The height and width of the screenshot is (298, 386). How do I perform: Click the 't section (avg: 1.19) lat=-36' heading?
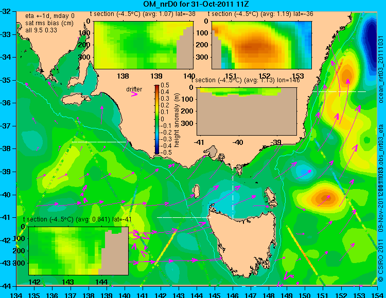[260, 14]
